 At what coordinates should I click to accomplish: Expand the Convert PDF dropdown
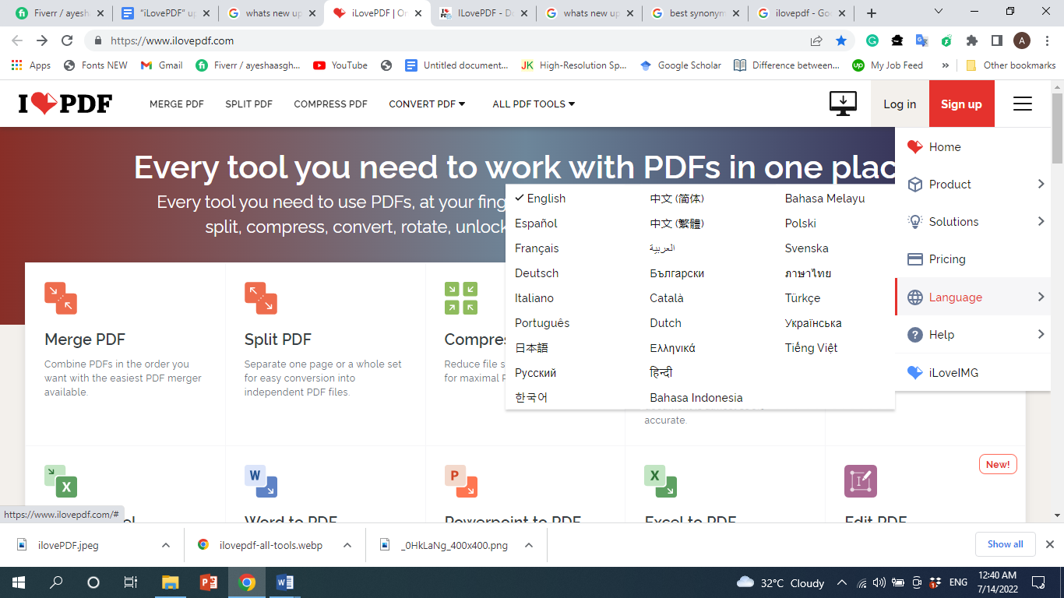pos(427,104)
